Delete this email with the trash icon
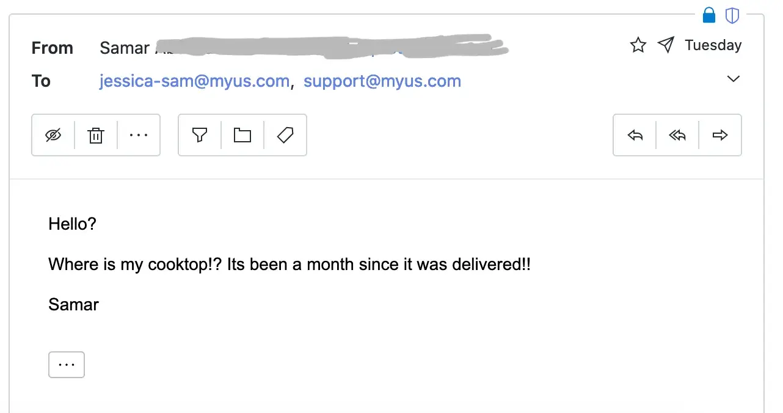Viewport: 783px width, 413px height. point(96,135)
